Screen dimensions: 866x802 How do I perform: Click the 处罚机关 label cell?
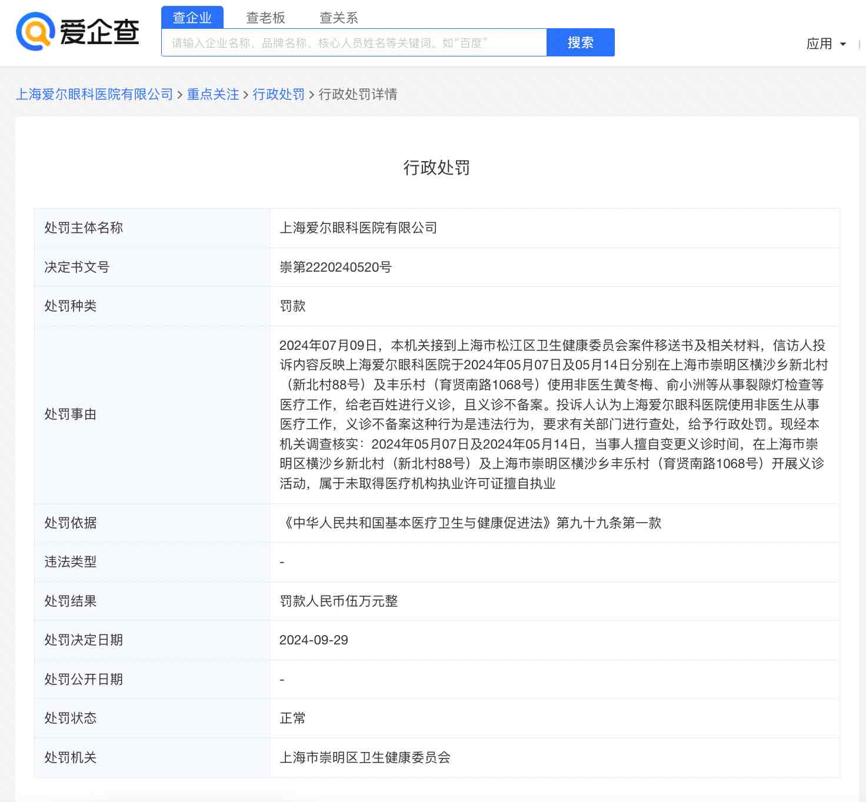(x=152, y=758)
